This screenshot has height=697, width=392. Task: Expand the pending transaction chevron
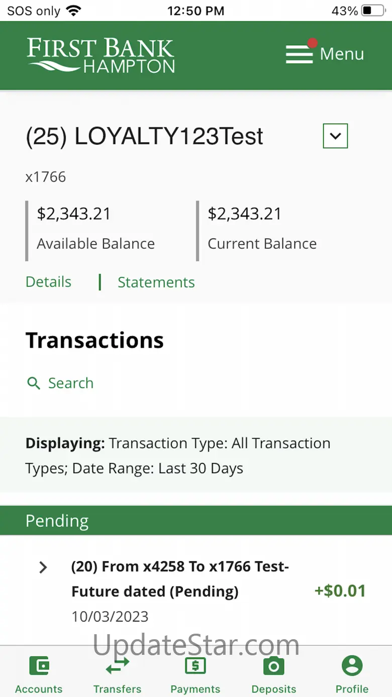tap(43, 567)
